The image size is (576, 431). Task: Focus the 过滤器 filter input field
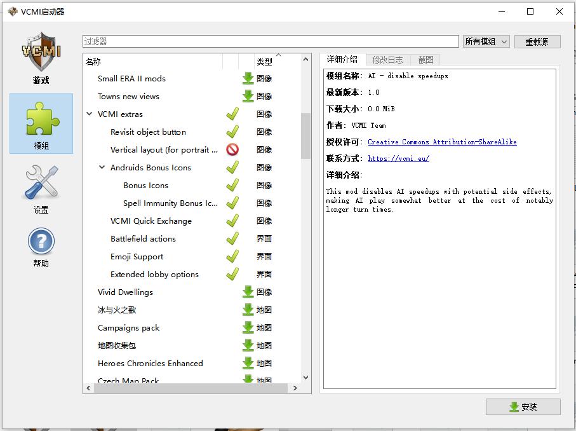[x=271, y=41]
